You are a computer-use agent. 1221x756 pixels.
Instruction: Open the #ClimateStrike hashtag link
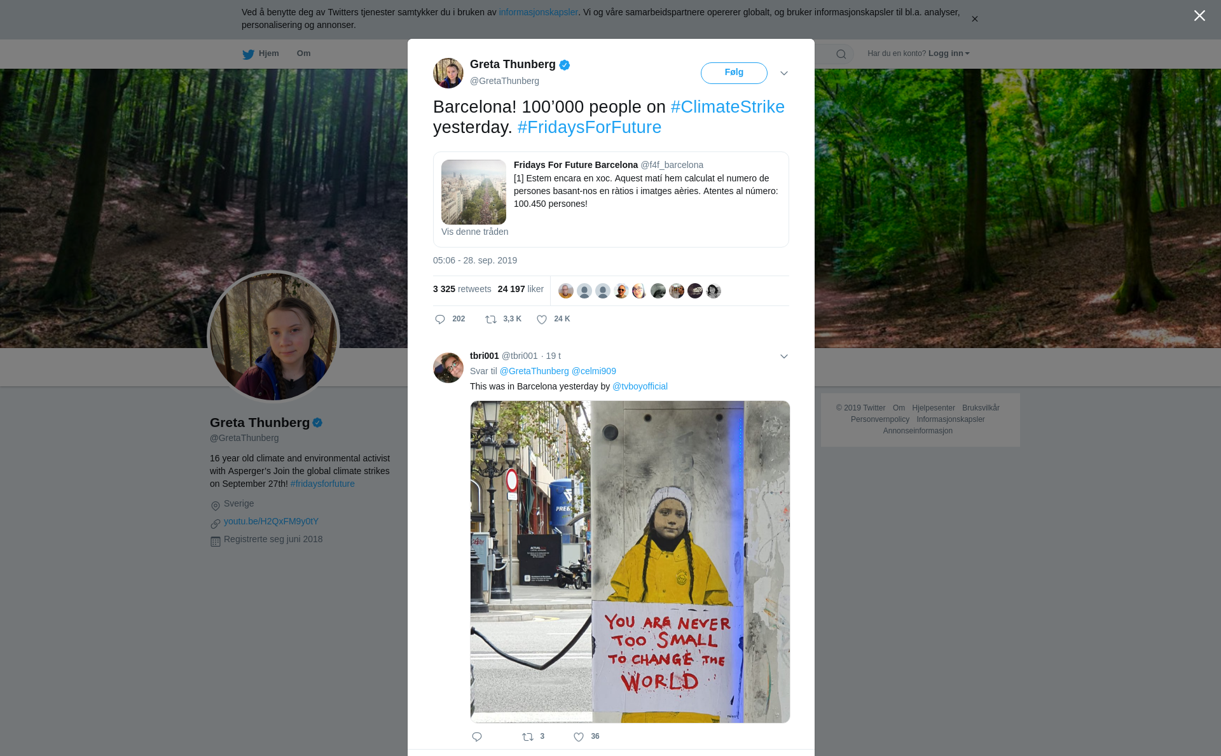(x=728, y=107)
